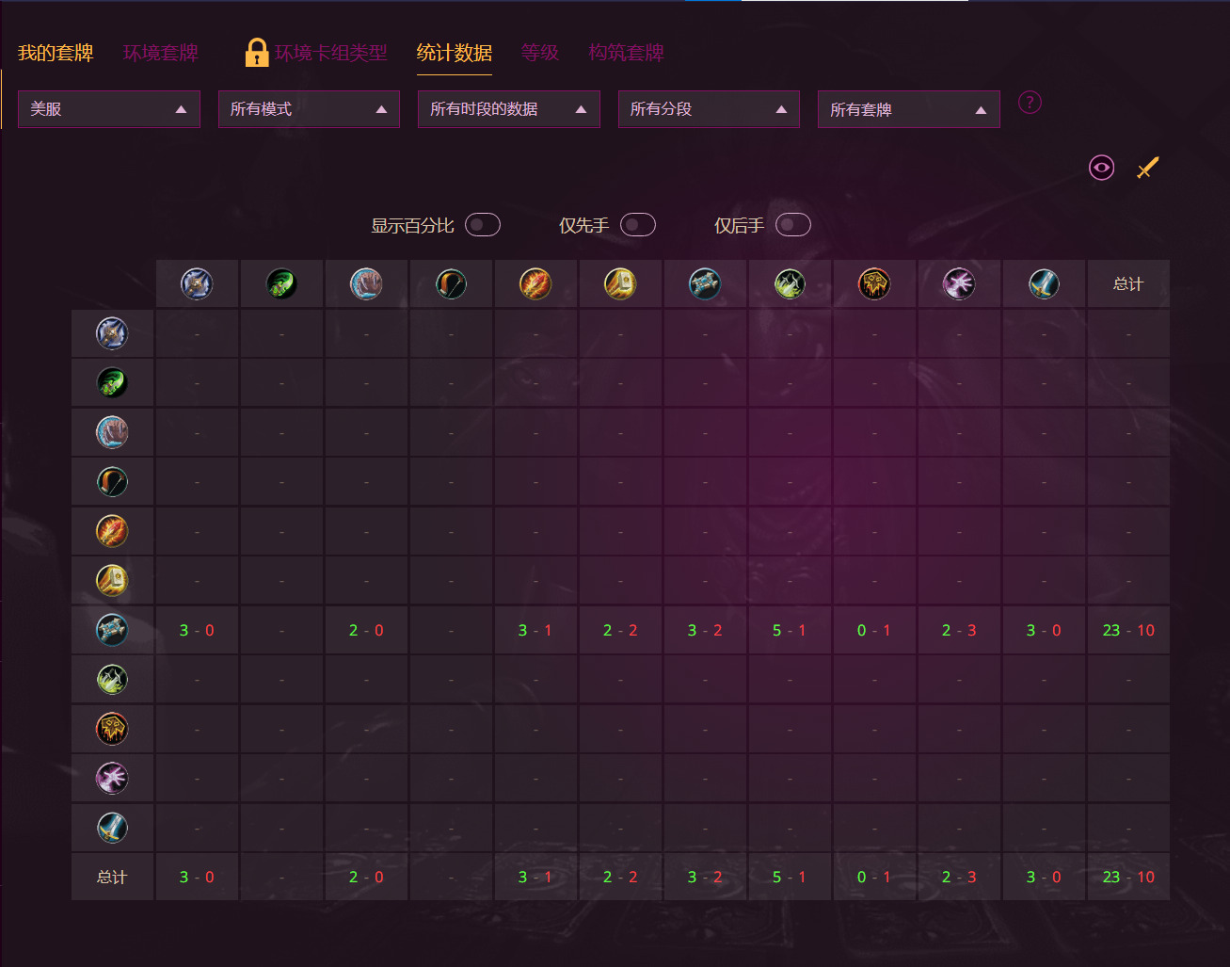Click the Death Knight icon in the column header

pyautogui.click(x=197, y=283)
